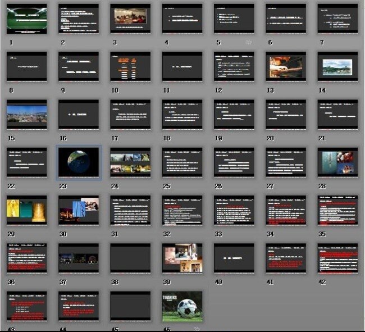Screen dimensions: 365x332
Task: Select slide 6 thumbnail
Action: tap(286, 19)
